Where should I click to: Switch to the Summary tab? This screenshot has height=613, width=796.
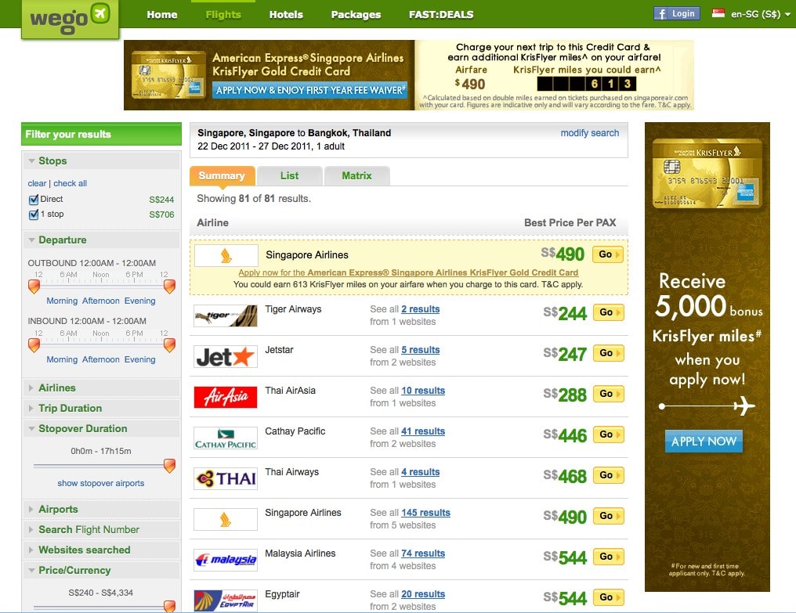tap(222, 176)
